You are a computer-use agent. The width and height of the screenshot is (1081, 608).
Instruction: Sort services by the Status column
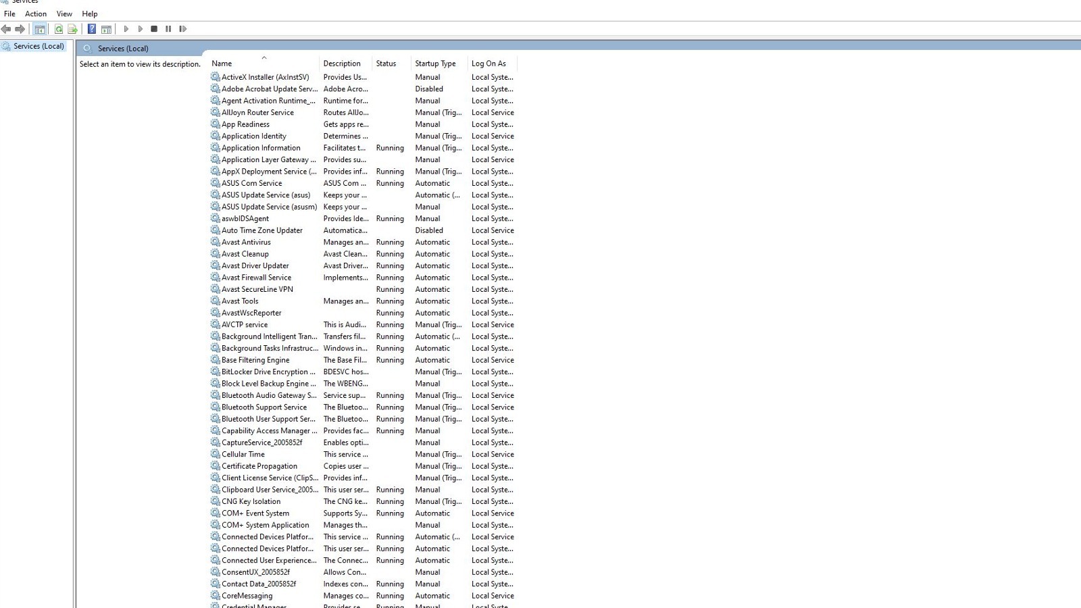(385, 63)
